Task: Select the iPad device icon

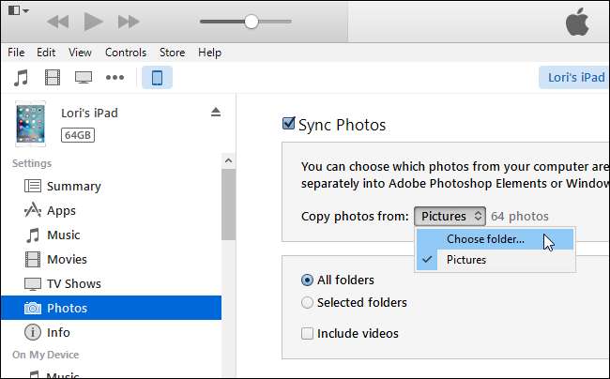Action: click(x=157, y=77)
